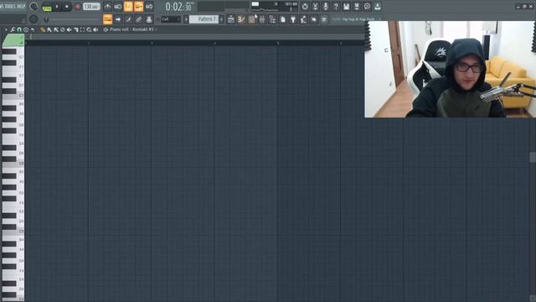
Task: Open the piano roll wrench tools menu
Action: [x=13, y=30]
